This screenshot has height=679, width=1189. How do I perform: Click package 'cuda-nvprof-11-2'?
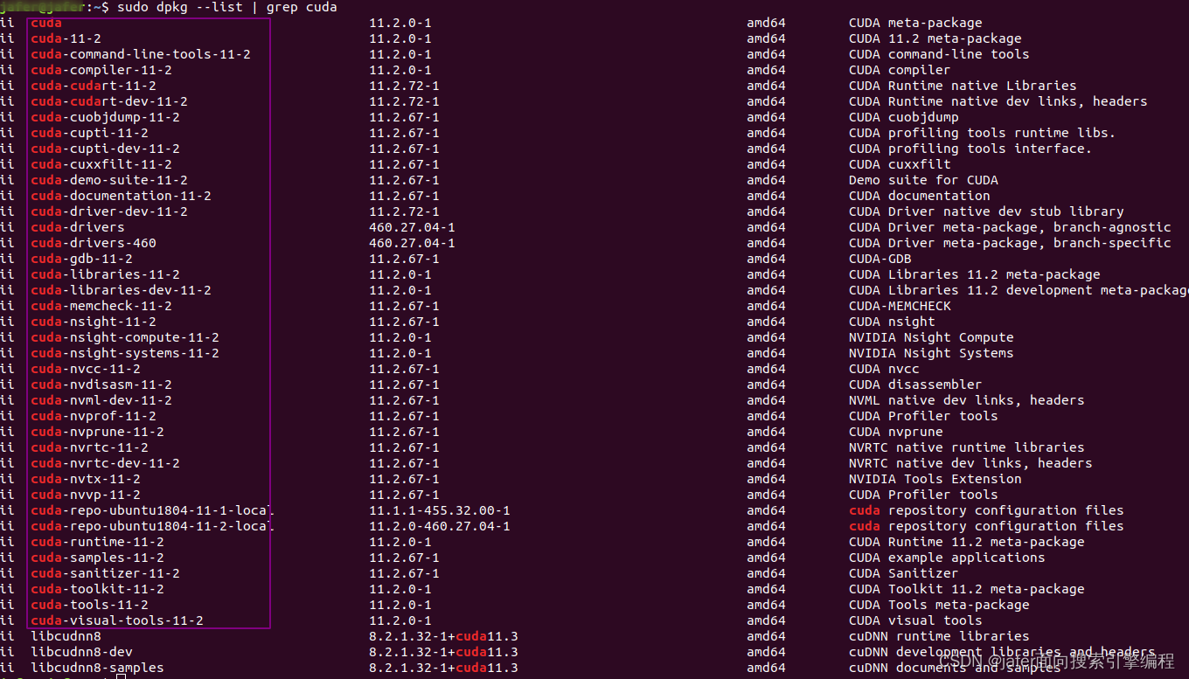click(94, 416)
